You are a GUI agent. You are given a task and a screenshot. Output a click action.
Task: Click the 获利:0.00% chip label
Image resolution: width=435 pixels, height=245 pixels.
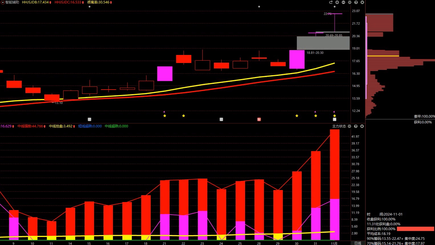point(423,122)
